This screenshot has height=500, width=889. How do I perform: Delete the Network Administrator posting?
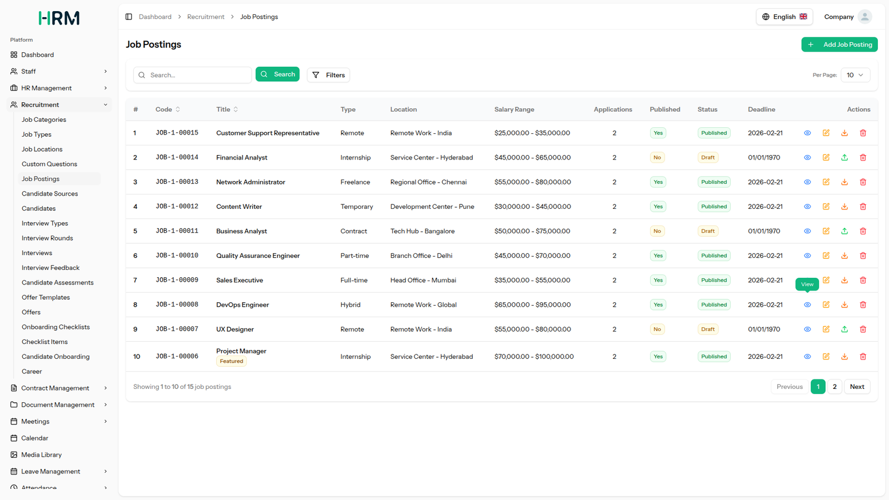(x=863, y=182)
